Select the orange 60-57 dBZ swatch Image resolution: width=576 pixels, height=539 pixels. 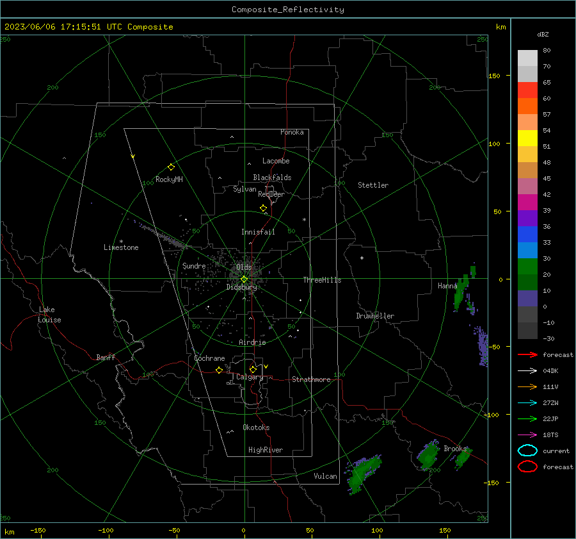527,106
